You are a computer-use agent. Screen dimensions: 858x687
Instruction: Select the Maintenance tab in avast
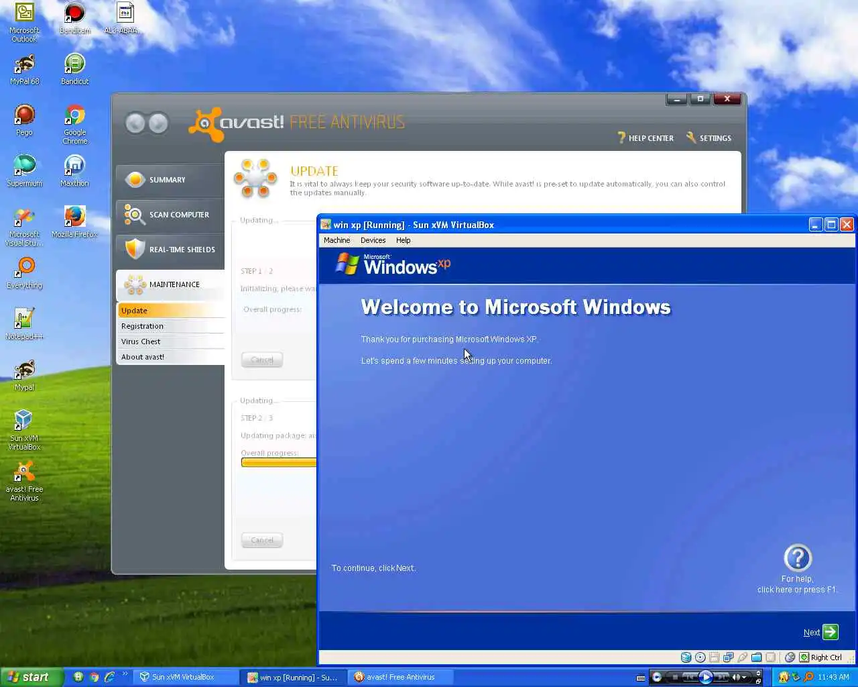[x=170, y=284]
